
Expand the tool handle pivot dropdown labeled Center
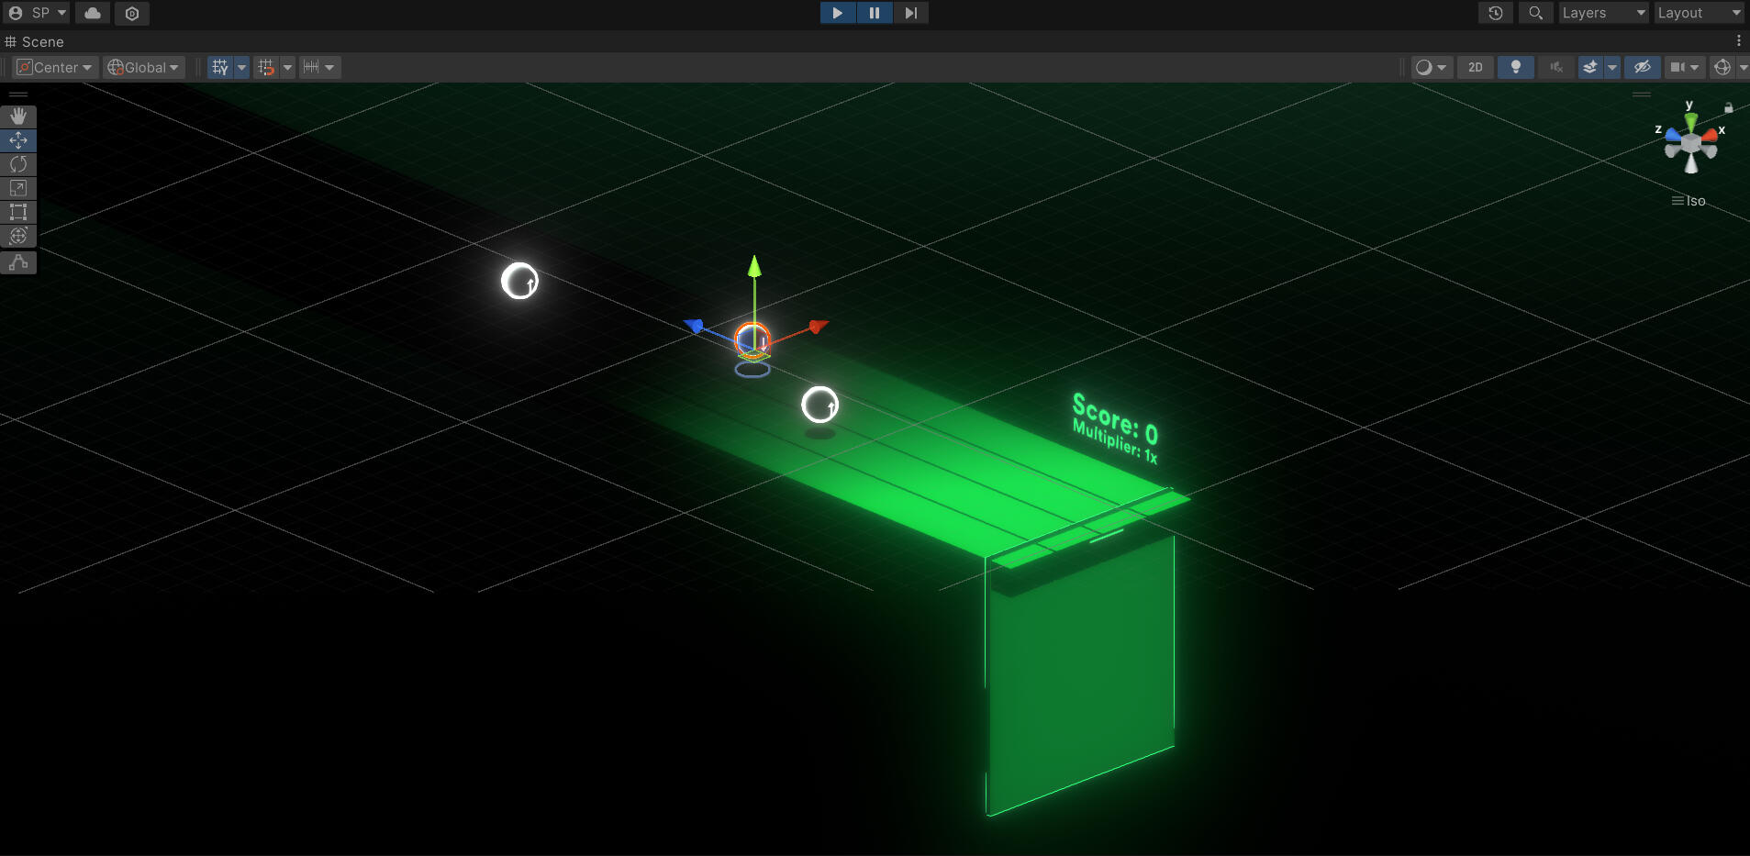point(54,67)
